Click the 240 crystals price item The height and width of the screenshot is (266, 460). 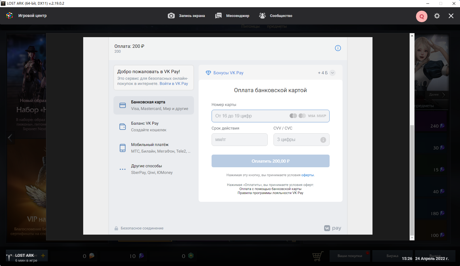click(431, 126)
